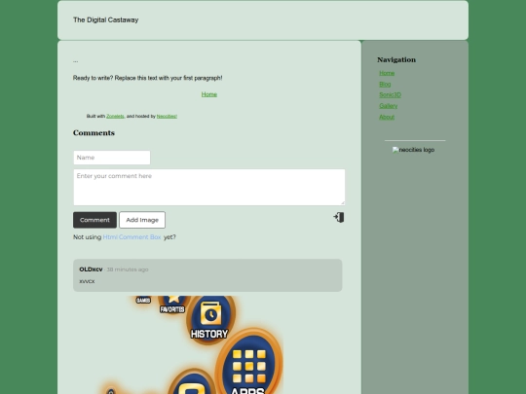Click the comment text 'xvvcx'

coord(87,281)
